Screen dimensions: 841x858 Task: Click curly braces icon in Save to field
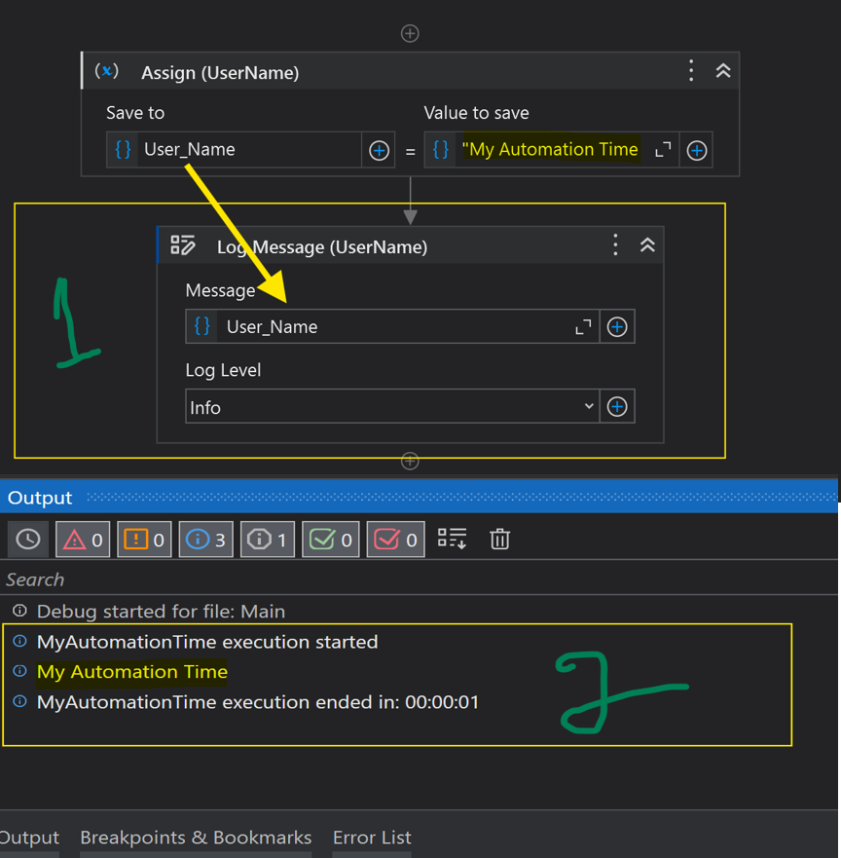pyautogui.click(x=123, y=149)
